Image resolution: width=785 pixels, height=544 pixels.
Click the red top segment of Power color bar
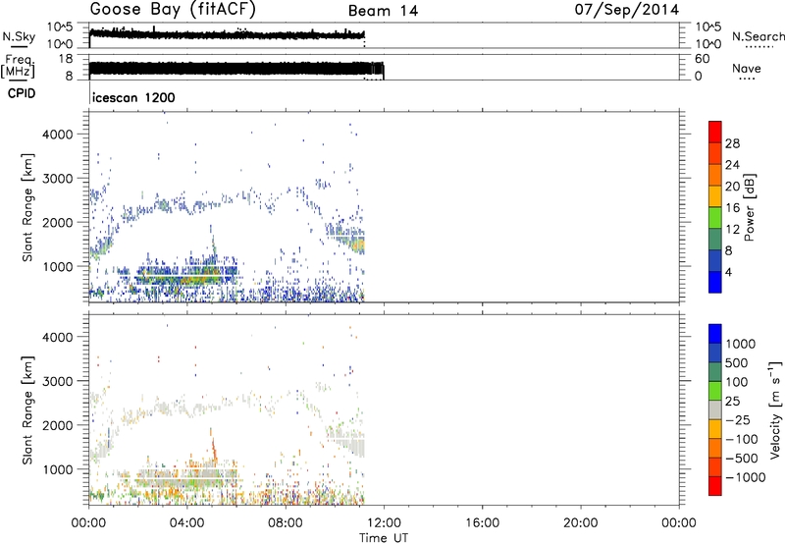[715, 132]
